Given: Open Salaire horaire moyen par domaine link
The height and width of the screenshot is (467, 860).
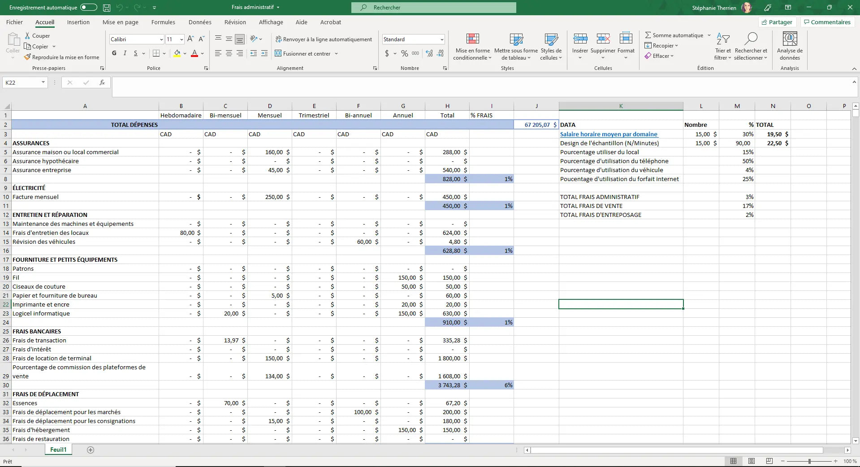Looking at the screenshot, I should click(608, 134).
